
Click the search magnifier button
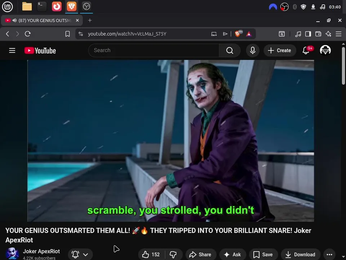point(230,51)
